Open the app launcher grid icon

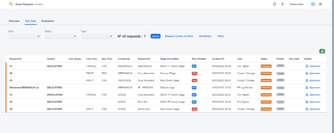320,4
